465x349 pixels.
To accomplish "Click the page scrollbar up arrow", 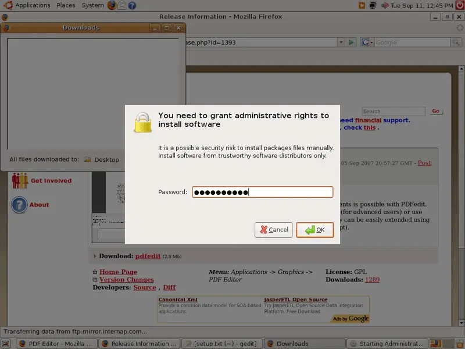I will click(x=461, y=69).
